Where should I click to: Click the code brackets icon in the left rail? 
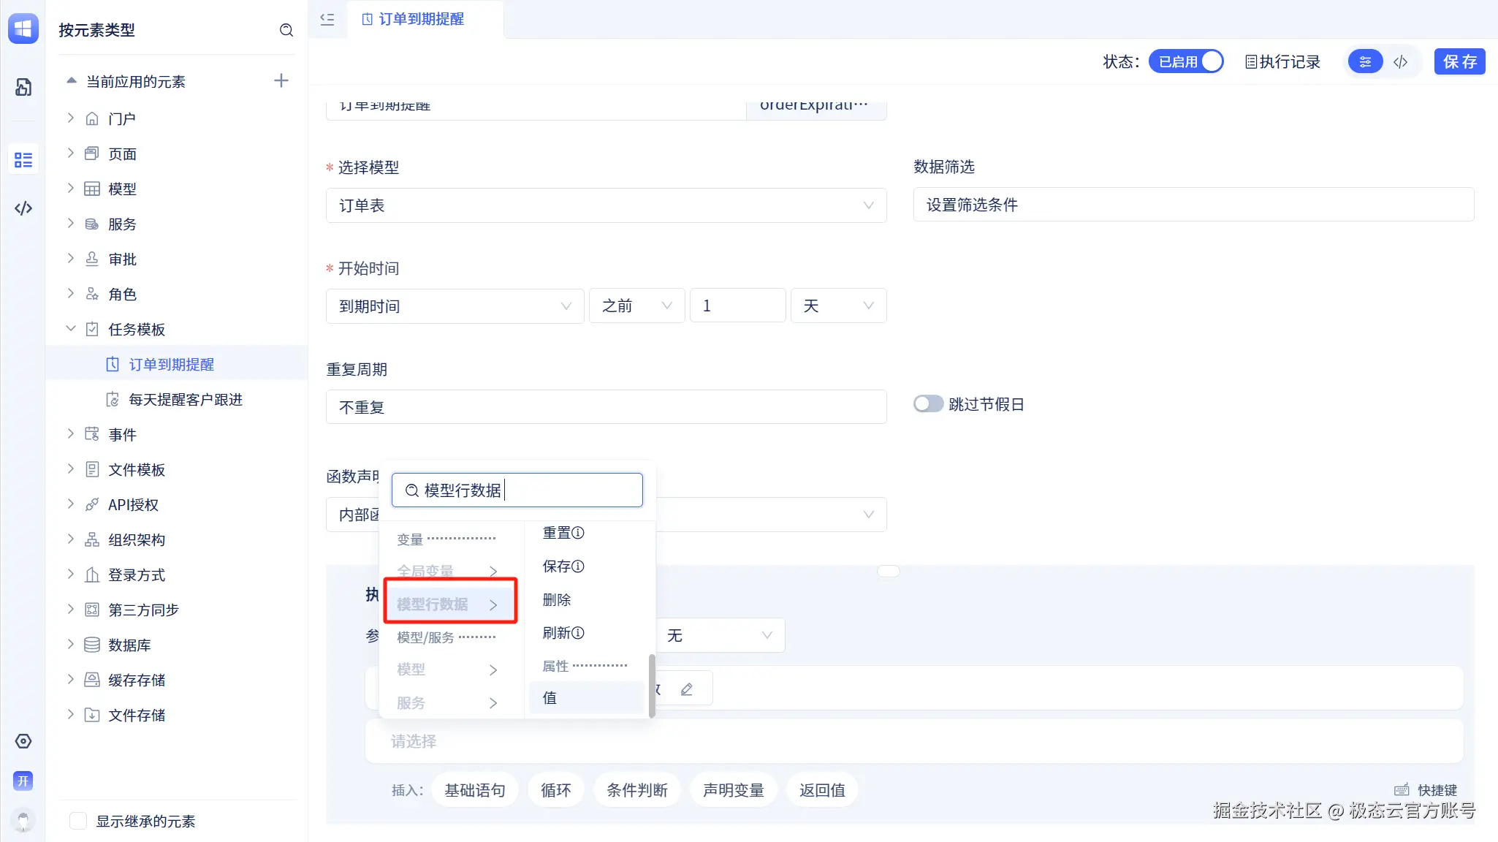pyautogui.click(x=23, y=208)
